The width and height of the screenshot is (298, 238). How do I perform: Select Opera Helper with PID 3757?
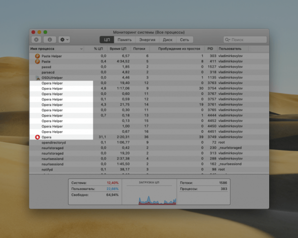coord(149,99)
